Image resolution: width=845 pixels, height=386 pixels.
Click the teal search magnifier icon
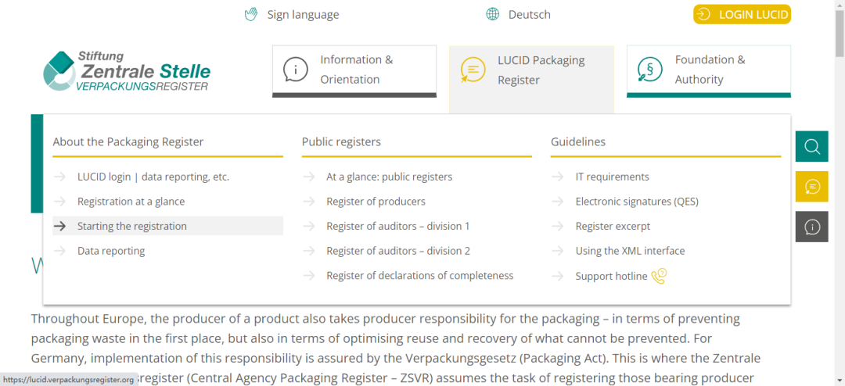[811, 146]
